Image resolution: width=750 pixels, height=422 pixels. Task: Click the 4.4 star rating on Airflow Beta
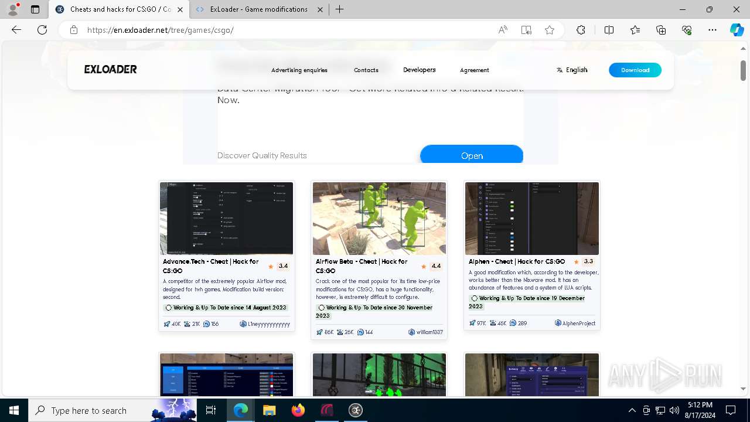coord(431,266)
